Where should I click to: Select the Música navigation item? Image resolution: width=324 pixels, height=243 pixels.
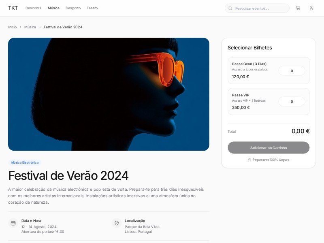tap(53, 8)
